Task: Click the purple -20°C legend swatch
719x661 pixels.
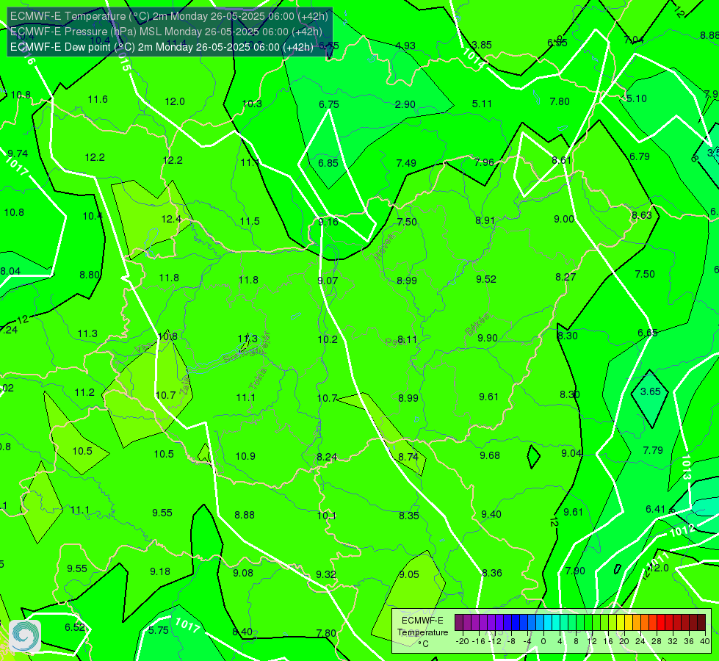Action: (x=459, y=623)
